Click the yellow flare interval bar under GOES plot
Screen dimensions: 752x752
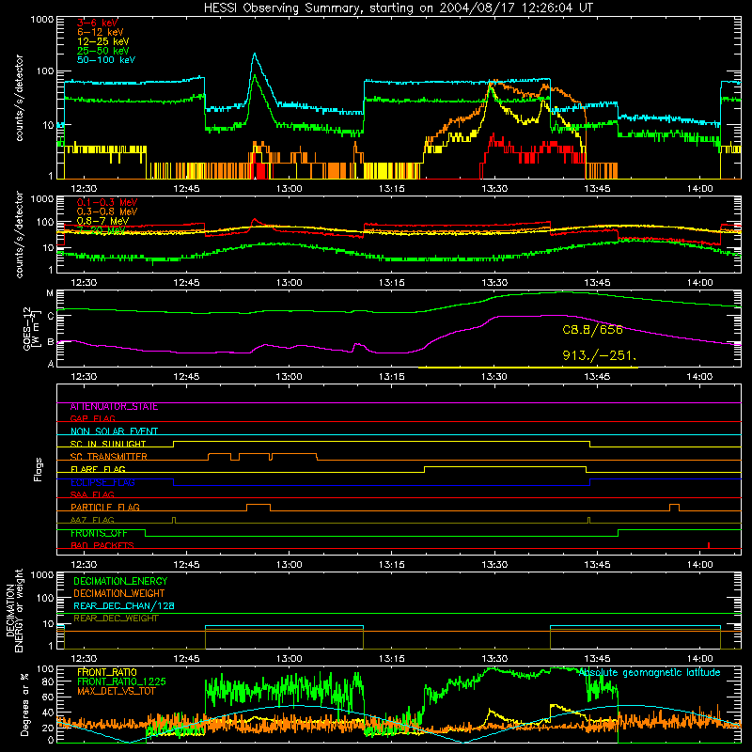tap(528, 368)
